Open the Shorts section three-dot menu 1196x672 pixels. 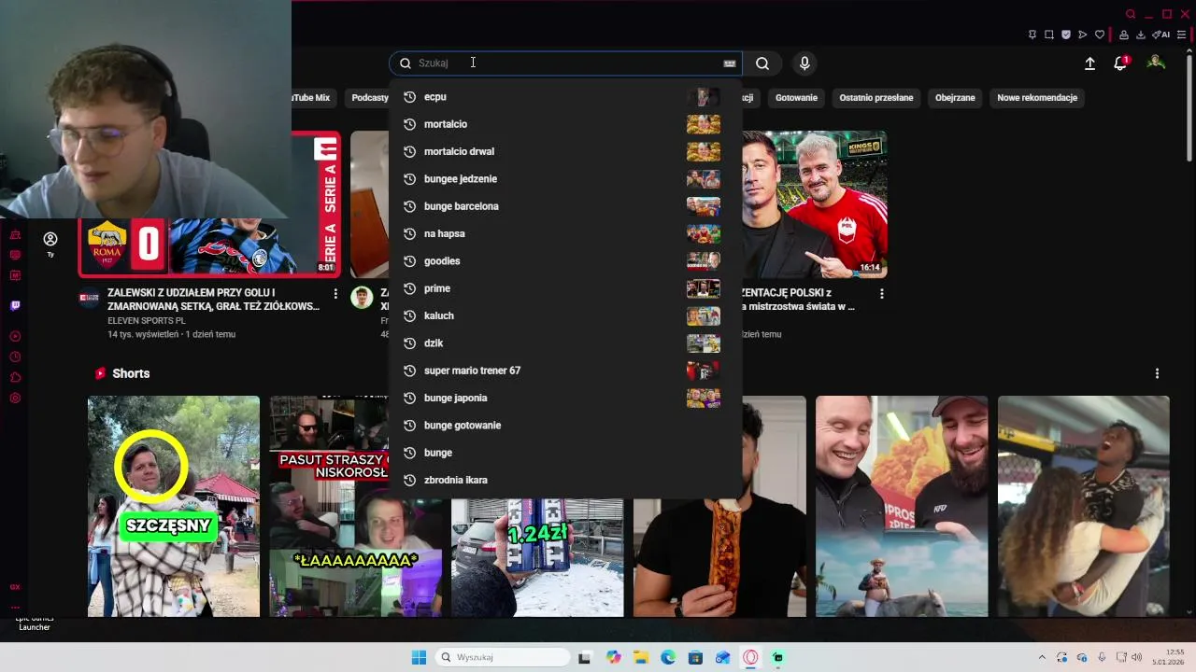tap(1157, 373)
